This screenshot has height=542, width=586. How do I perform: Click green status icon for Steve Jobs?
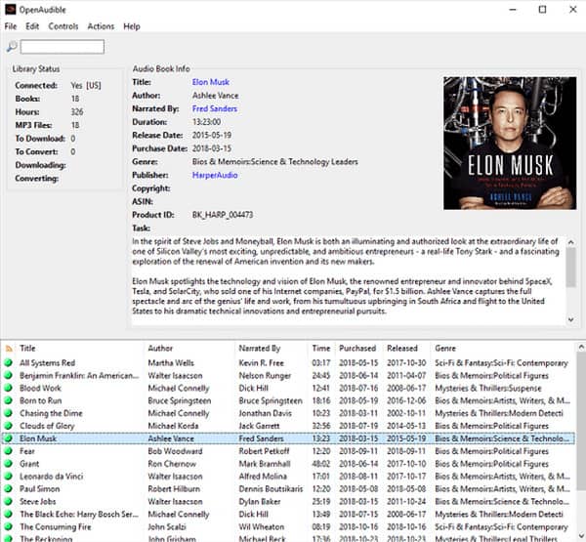(8, 502)
